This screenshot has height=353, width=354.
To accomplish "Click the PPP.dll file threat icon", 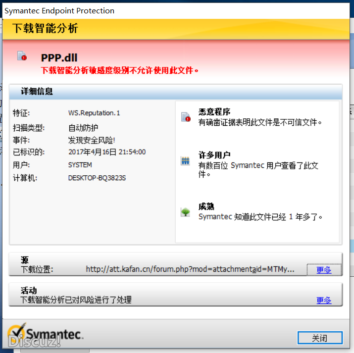I will point(22,56).
